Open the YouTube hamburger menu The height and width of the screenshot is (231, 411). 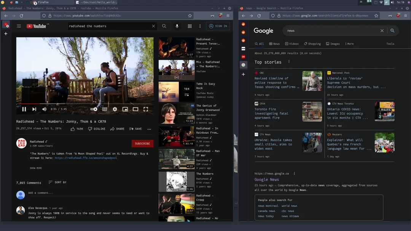[x=19, y=26]
